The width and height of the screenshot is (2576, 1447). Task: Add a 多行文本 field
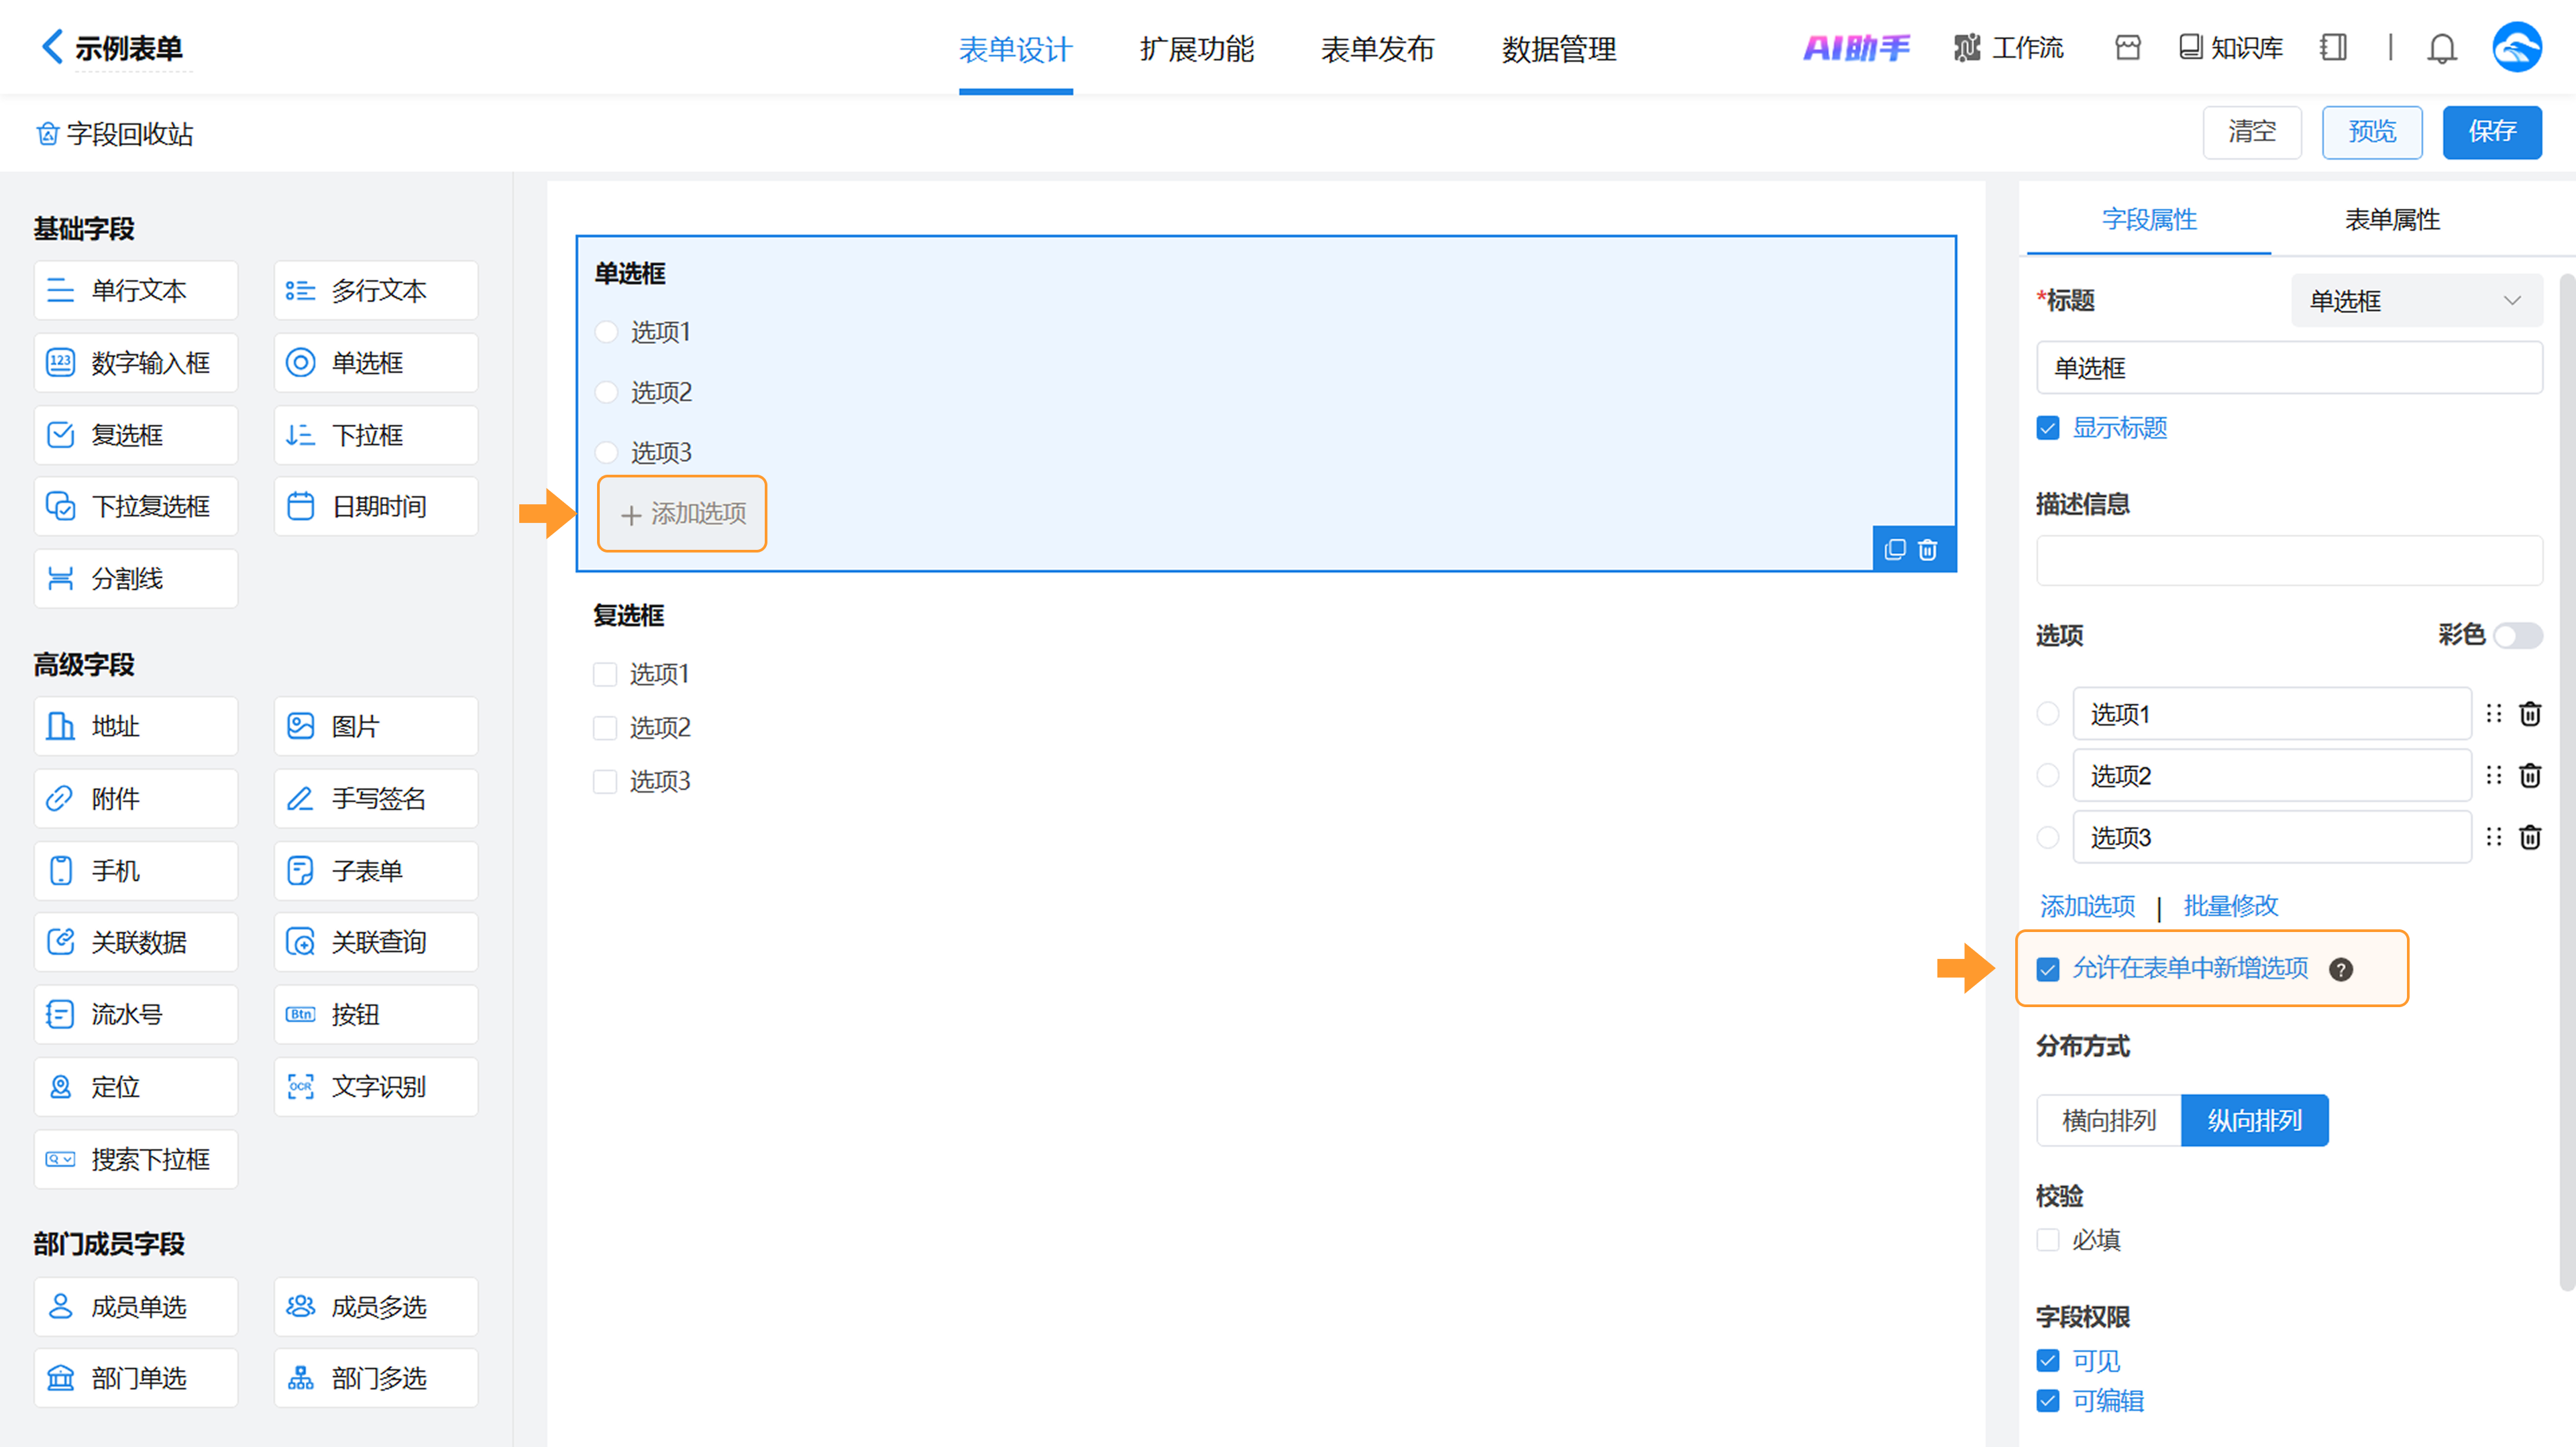tap(376, 291)
